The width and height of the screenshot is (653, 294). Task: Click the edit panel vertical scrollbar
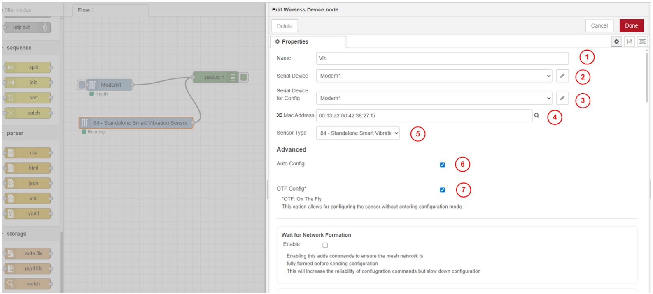point(647,78)
